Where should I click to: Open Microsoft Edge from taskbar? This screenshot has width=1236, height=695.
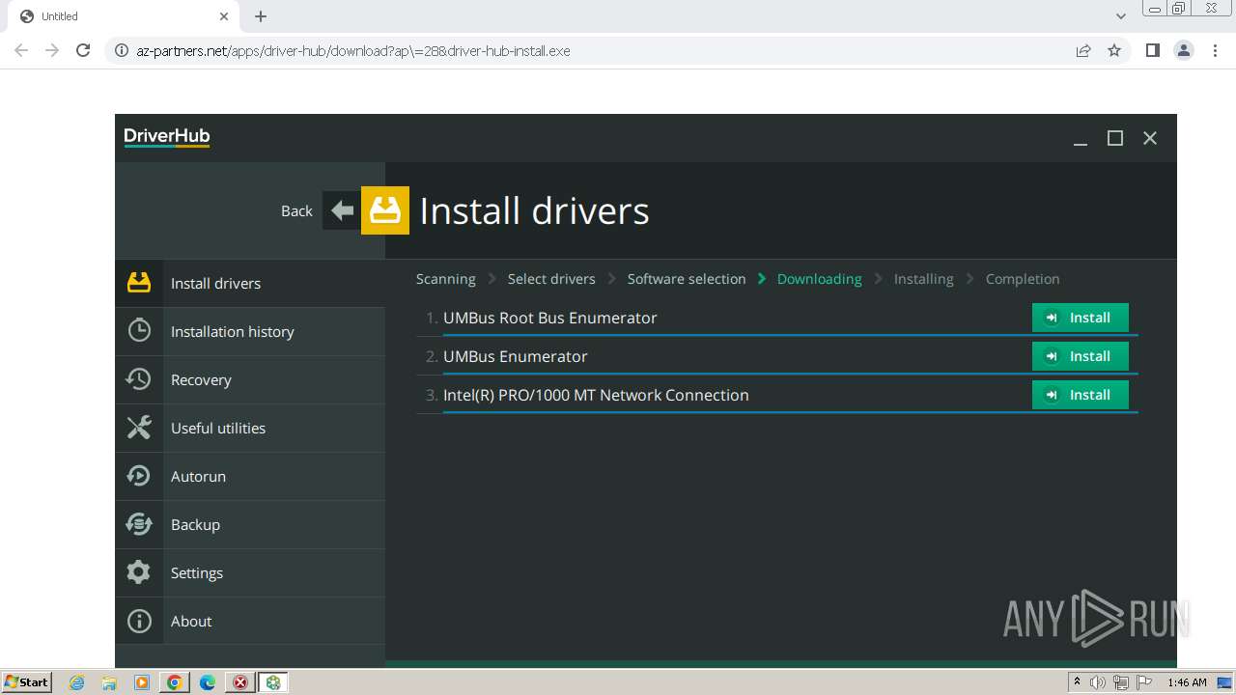tap(208, 682)
